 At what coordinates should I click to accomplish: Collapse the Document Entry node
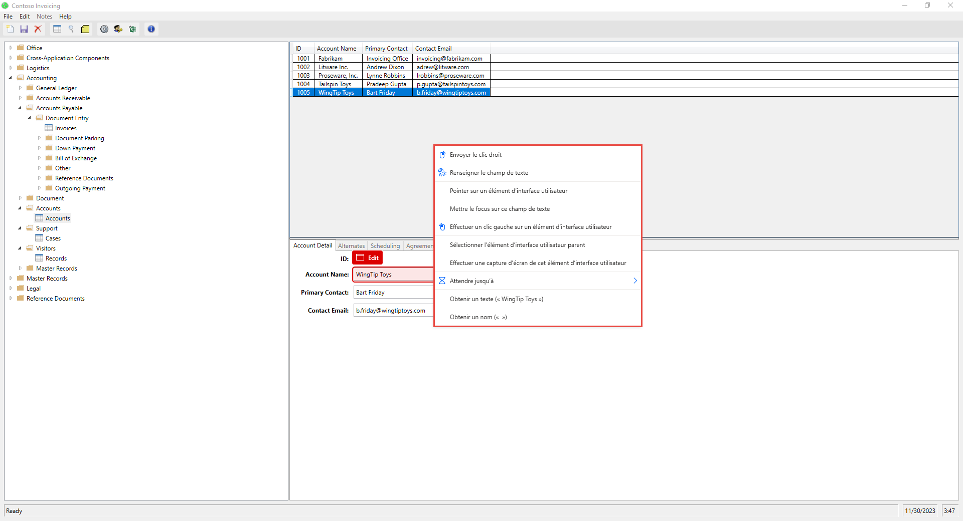point(30,118)
